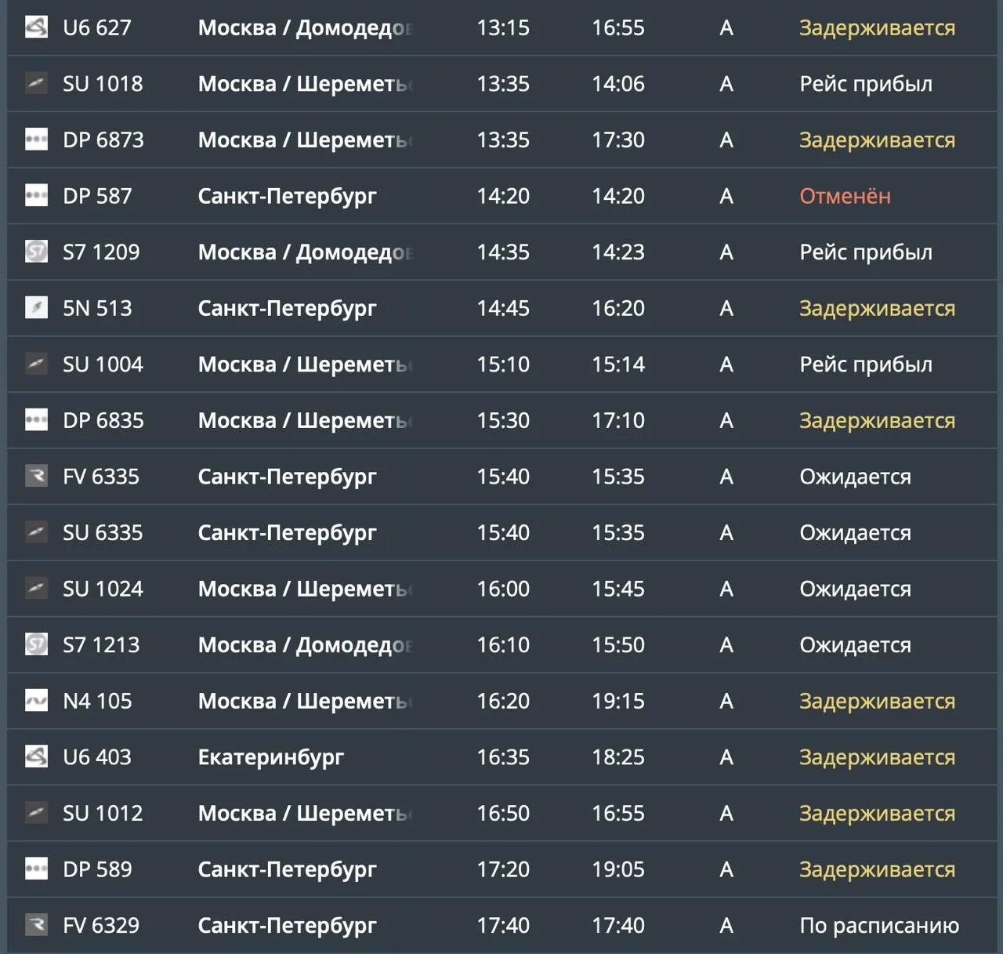
Task: Click the S7 logo next to S7 1213
Action: click(36, 644)
